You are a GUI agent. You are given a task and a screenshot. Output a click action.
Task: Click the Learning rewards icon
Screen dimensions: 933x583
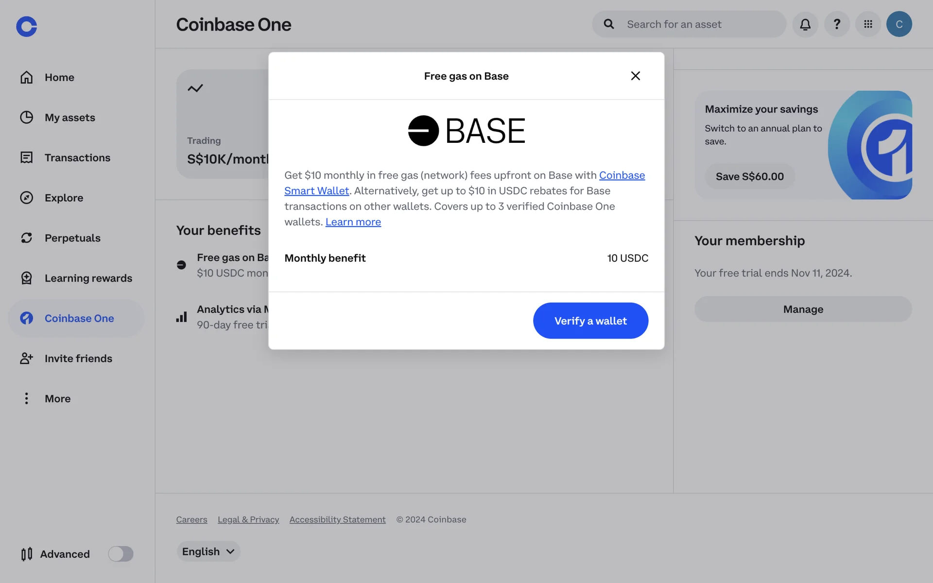[27, 278]
